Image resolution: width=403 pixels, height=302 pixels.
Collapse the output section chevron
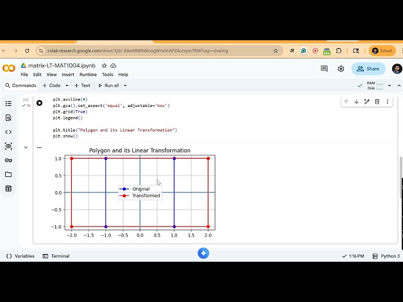tap(26, 147)
